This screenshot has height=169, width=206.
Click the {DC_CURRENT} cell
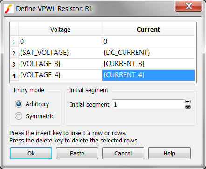[x=148, y=53]
